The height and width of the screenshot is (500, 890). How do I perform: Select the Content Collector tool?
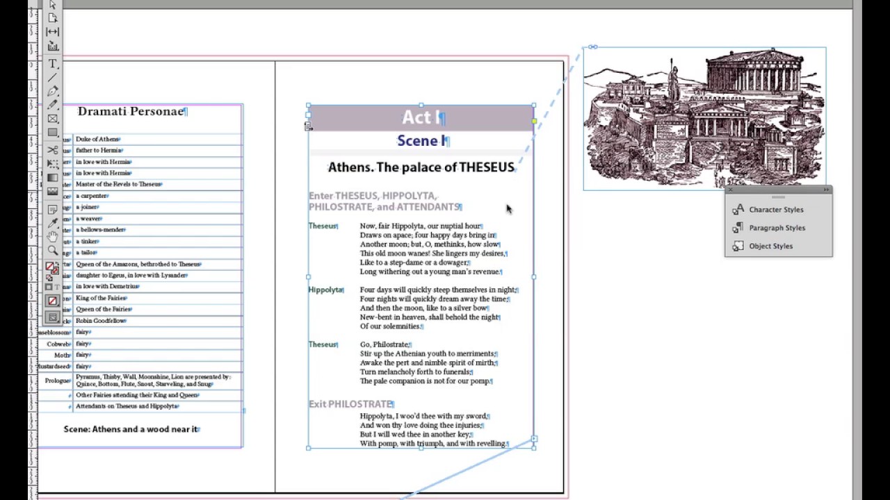pos(53,46)
